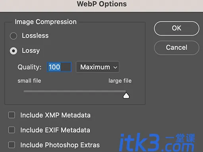
Task: Click the Include EXIF Metadata label
Action: pos(55,130)
